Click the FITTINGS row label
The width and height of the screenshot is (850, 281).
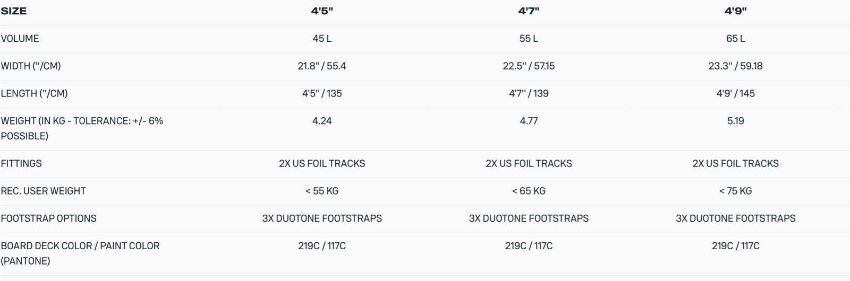(21, 164)
